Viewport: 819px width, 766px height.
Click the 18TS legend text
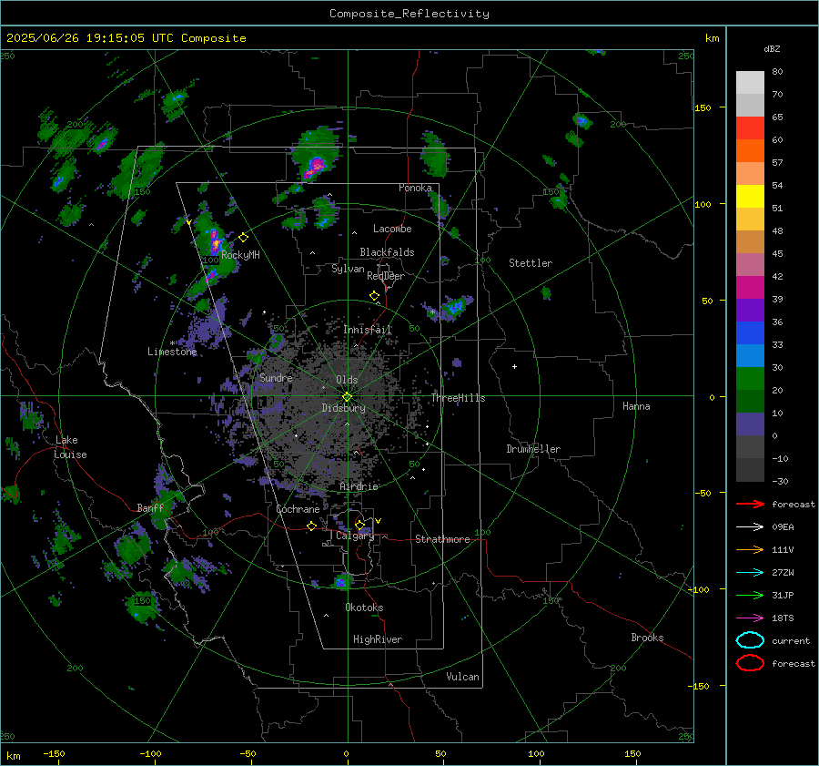[783, 618]
